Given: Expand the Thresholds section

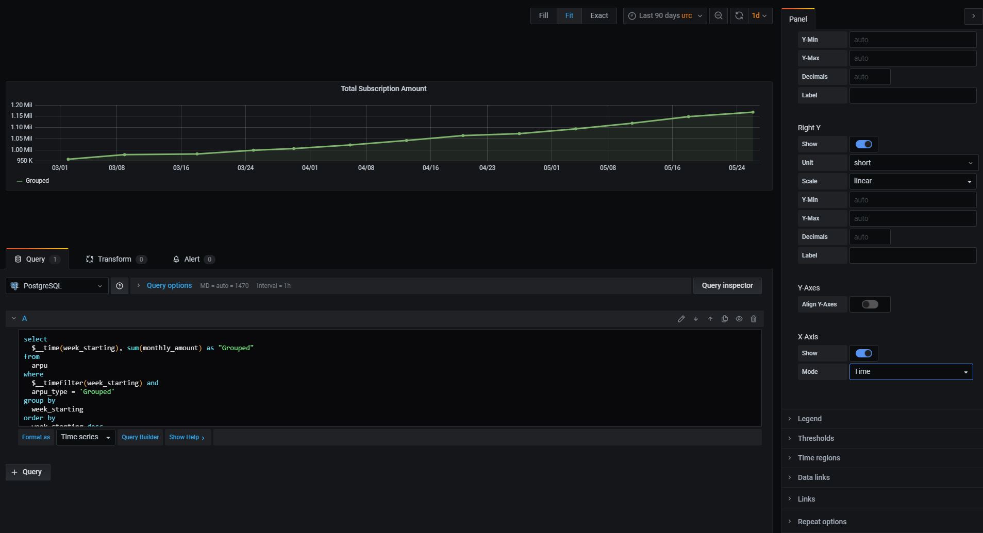Looking at the screenshot, I should (x=815, y=438).
